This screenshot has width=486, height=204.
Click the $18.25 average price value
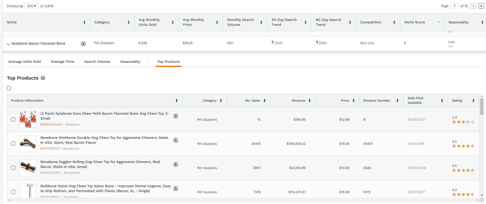(188, 43)
